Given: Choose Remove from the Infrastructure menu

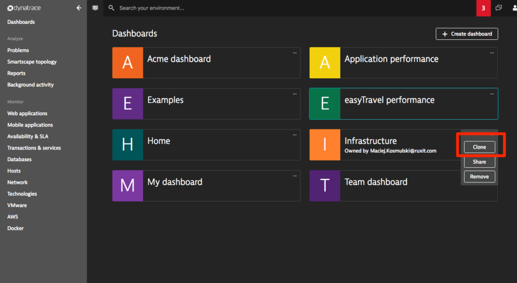Looking at the screenshot, I should pyautogui.click(x=480, y=176).
